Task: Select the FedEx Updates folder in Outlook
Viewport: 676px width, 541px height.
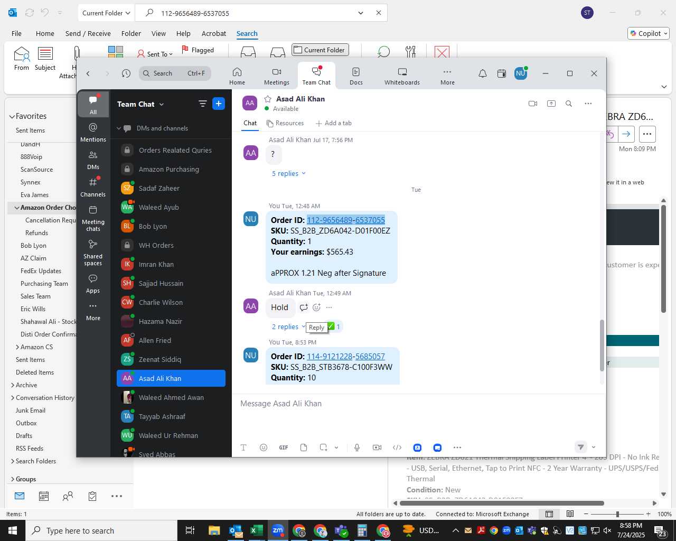Action: [x=41, y=271]
